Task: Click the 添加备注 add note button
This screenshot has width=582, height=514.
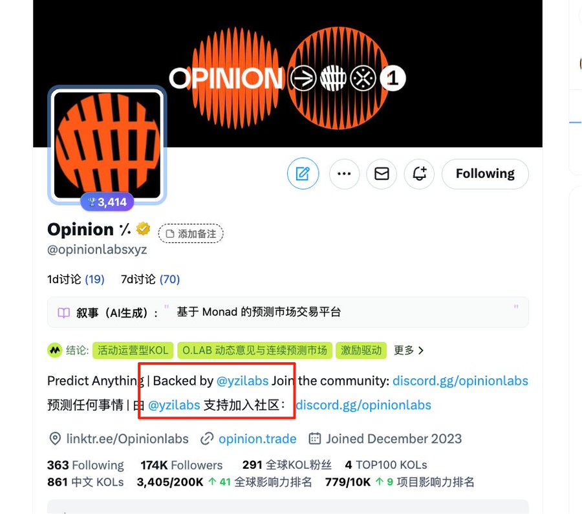Action: (191, 234)
